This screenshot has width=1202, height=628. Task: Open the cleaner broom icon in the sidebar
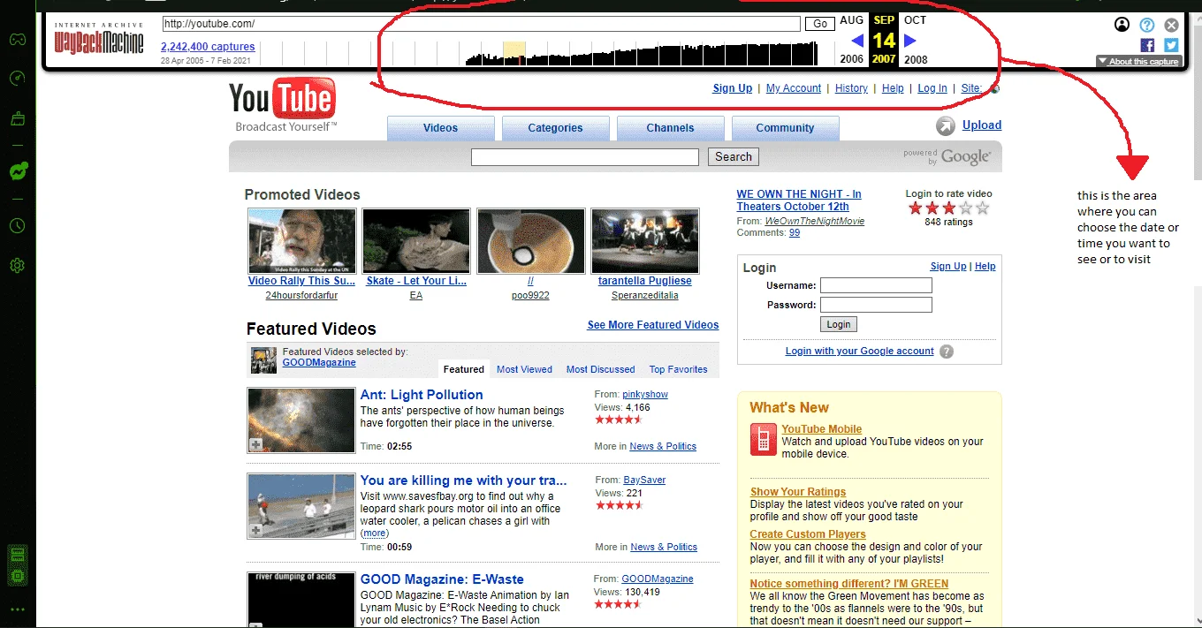17,119
